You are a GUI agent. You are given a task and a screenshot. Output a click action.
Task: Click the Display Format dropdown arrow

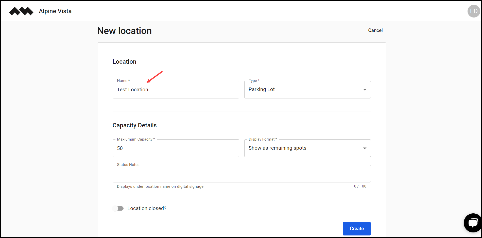coord(365,148)
